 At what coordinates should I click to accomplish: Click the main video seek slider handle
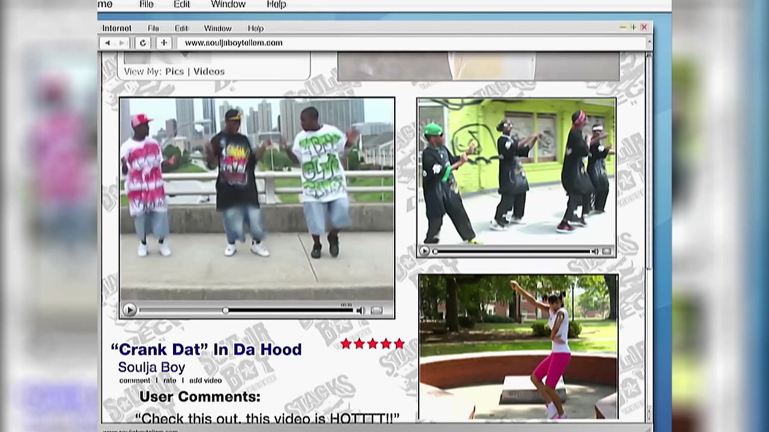[x=225, y=310]
